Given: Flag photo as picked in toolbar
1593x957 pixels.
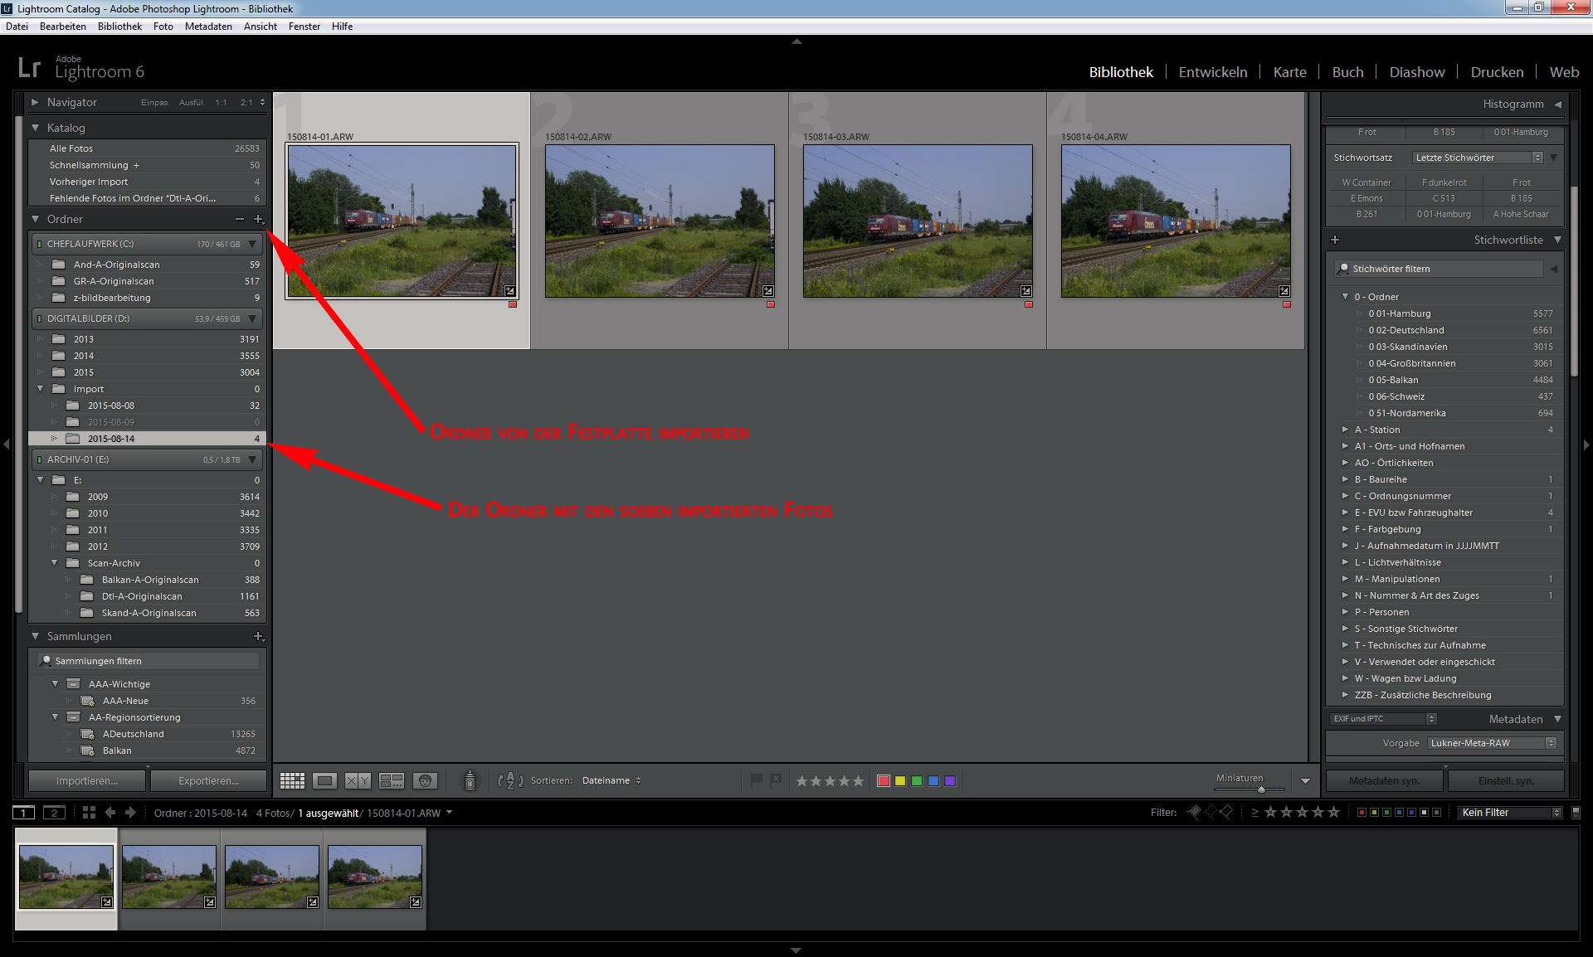Looking at the screenshot, I should click(x=756, y=780).
